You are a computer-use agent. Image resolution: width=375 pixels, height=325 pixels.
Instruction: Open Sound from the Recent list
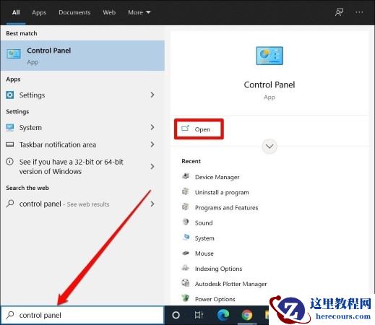pos(204,223)
